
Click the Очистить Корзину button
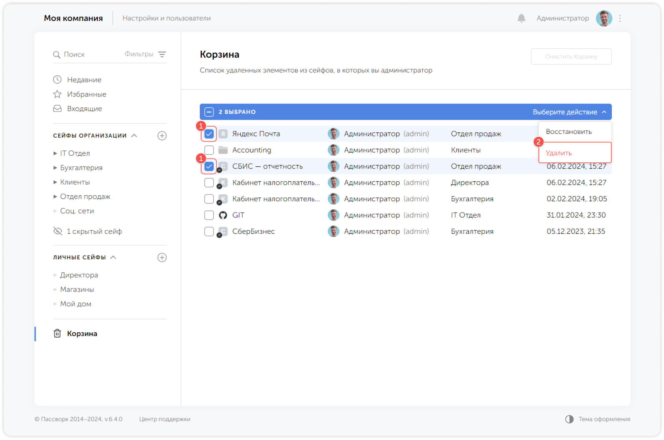pos(571,56)
